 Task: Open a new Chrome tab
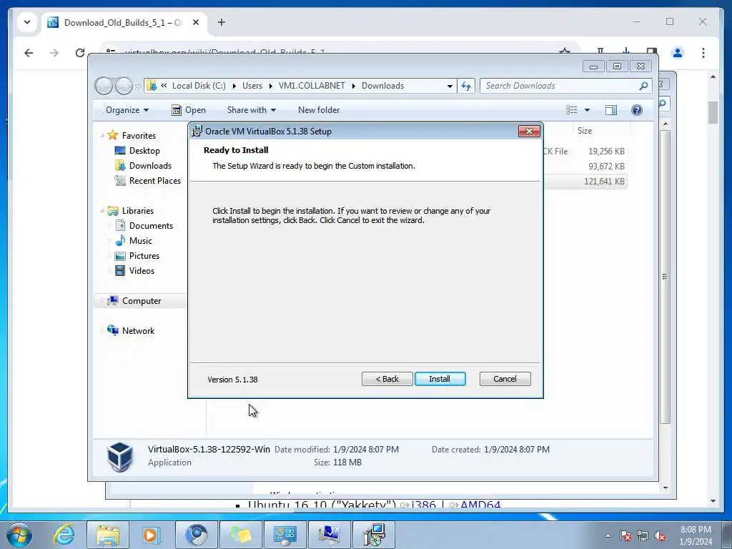222,22
